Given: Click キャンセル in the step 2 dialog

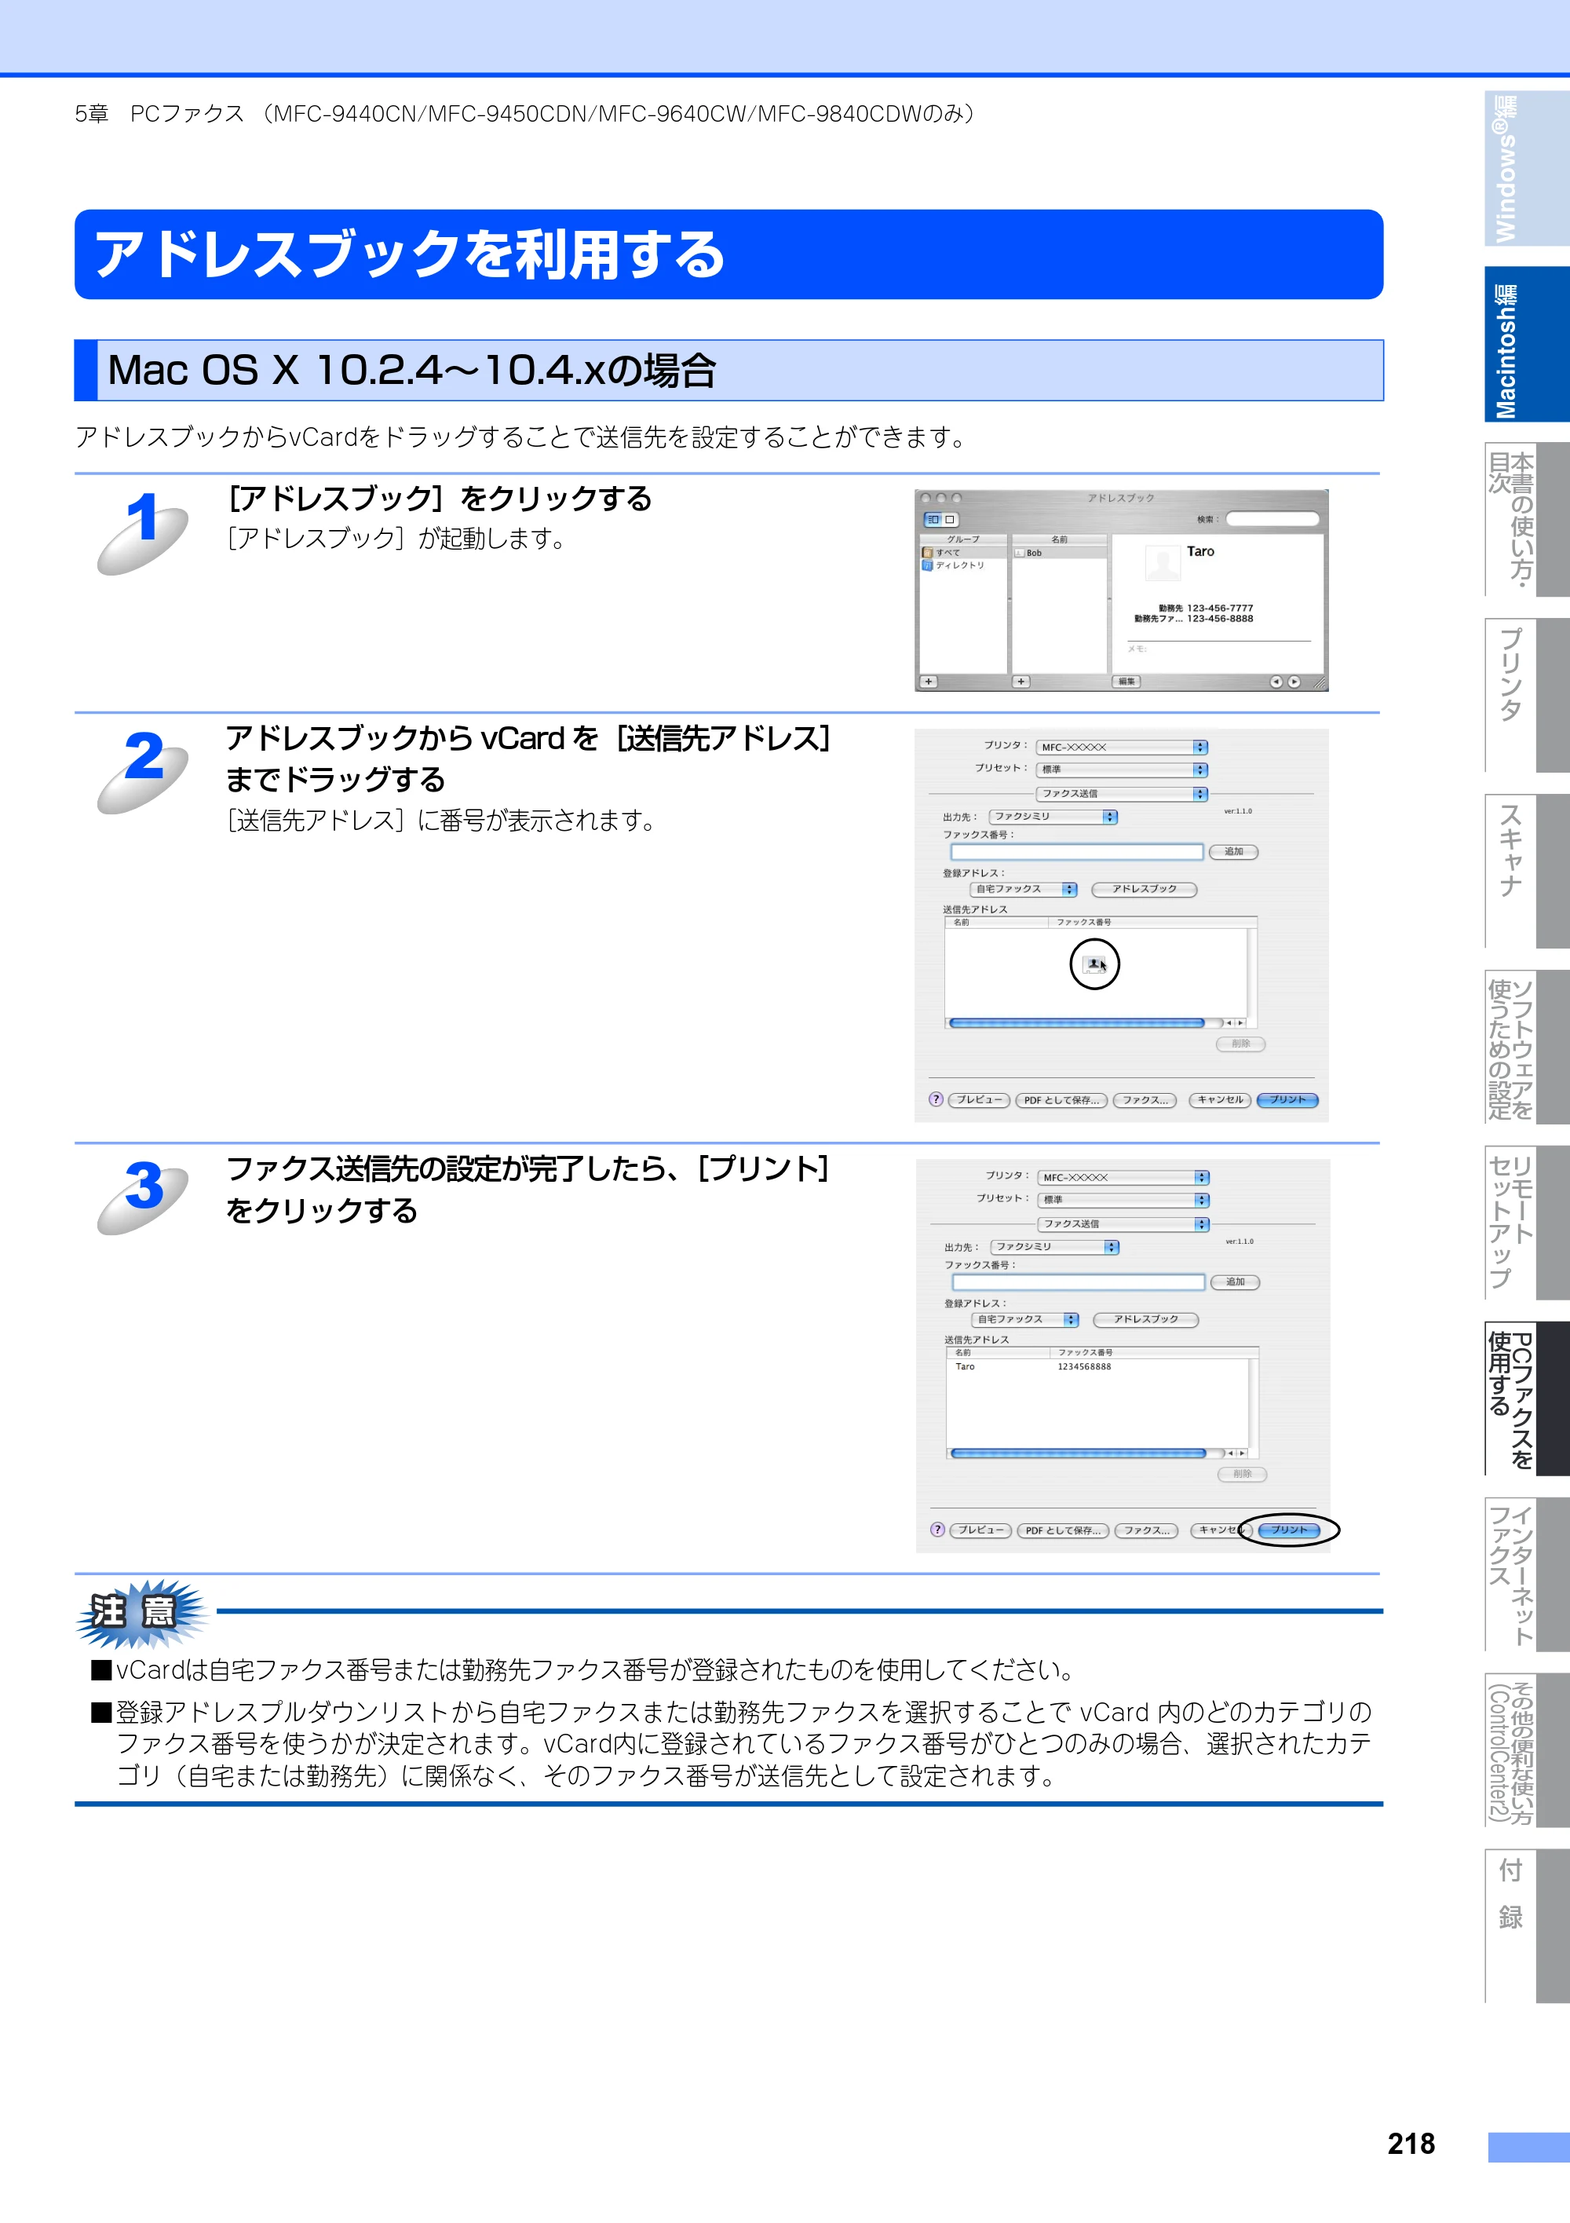Looking at the screenshot, I should [x=1220, y=1100].
